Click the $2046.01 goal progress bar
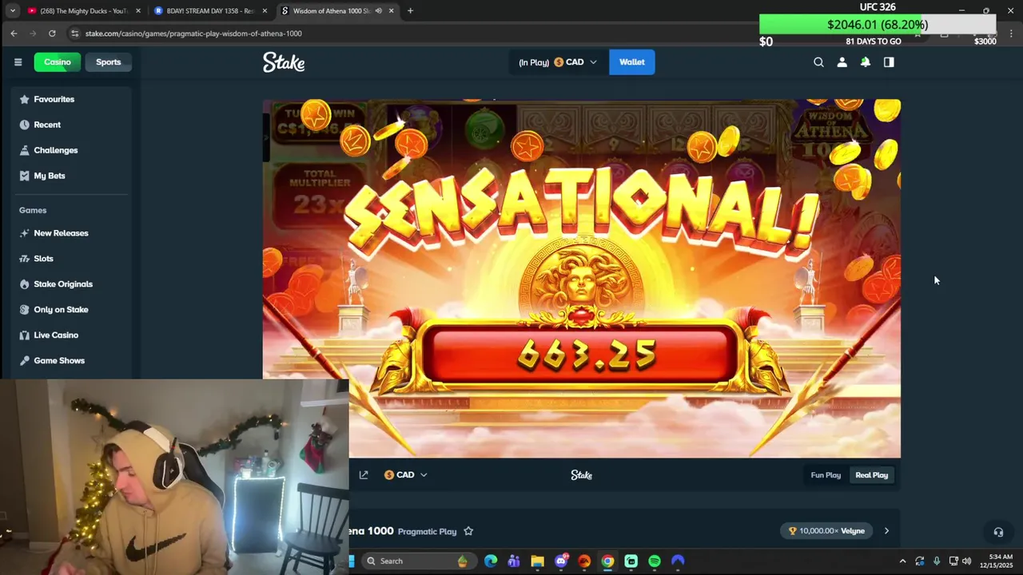 pos(878,25)
